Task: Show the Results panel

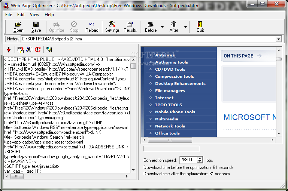Action: 130,27
